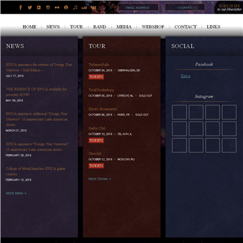Open the Facebook icon in the top bar
The height and width of the screenshot is (243, 243).
(20, 7)
